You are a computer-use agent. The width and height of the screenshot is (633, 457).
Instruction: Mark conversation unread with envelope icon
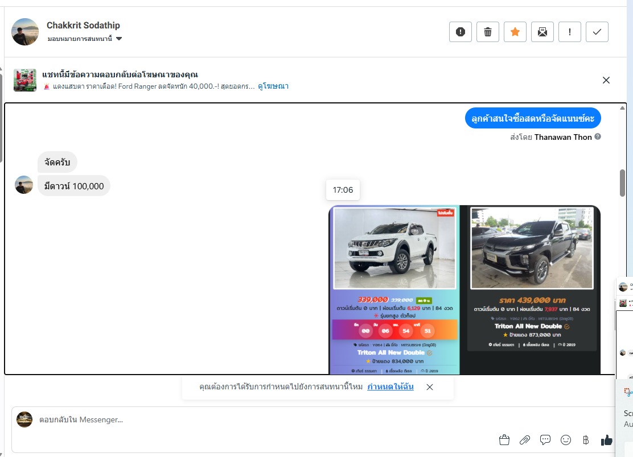[542, 32]
